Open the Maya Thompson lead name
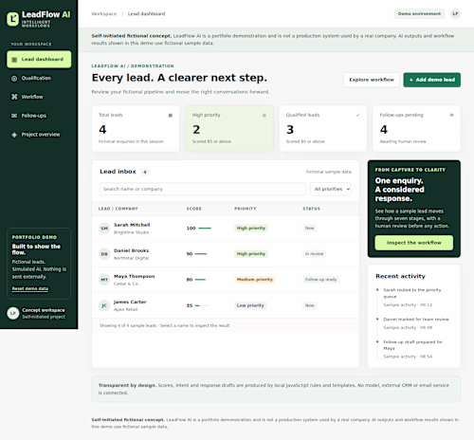The height and width of the screenshot is (440, 474). [135, 276]
